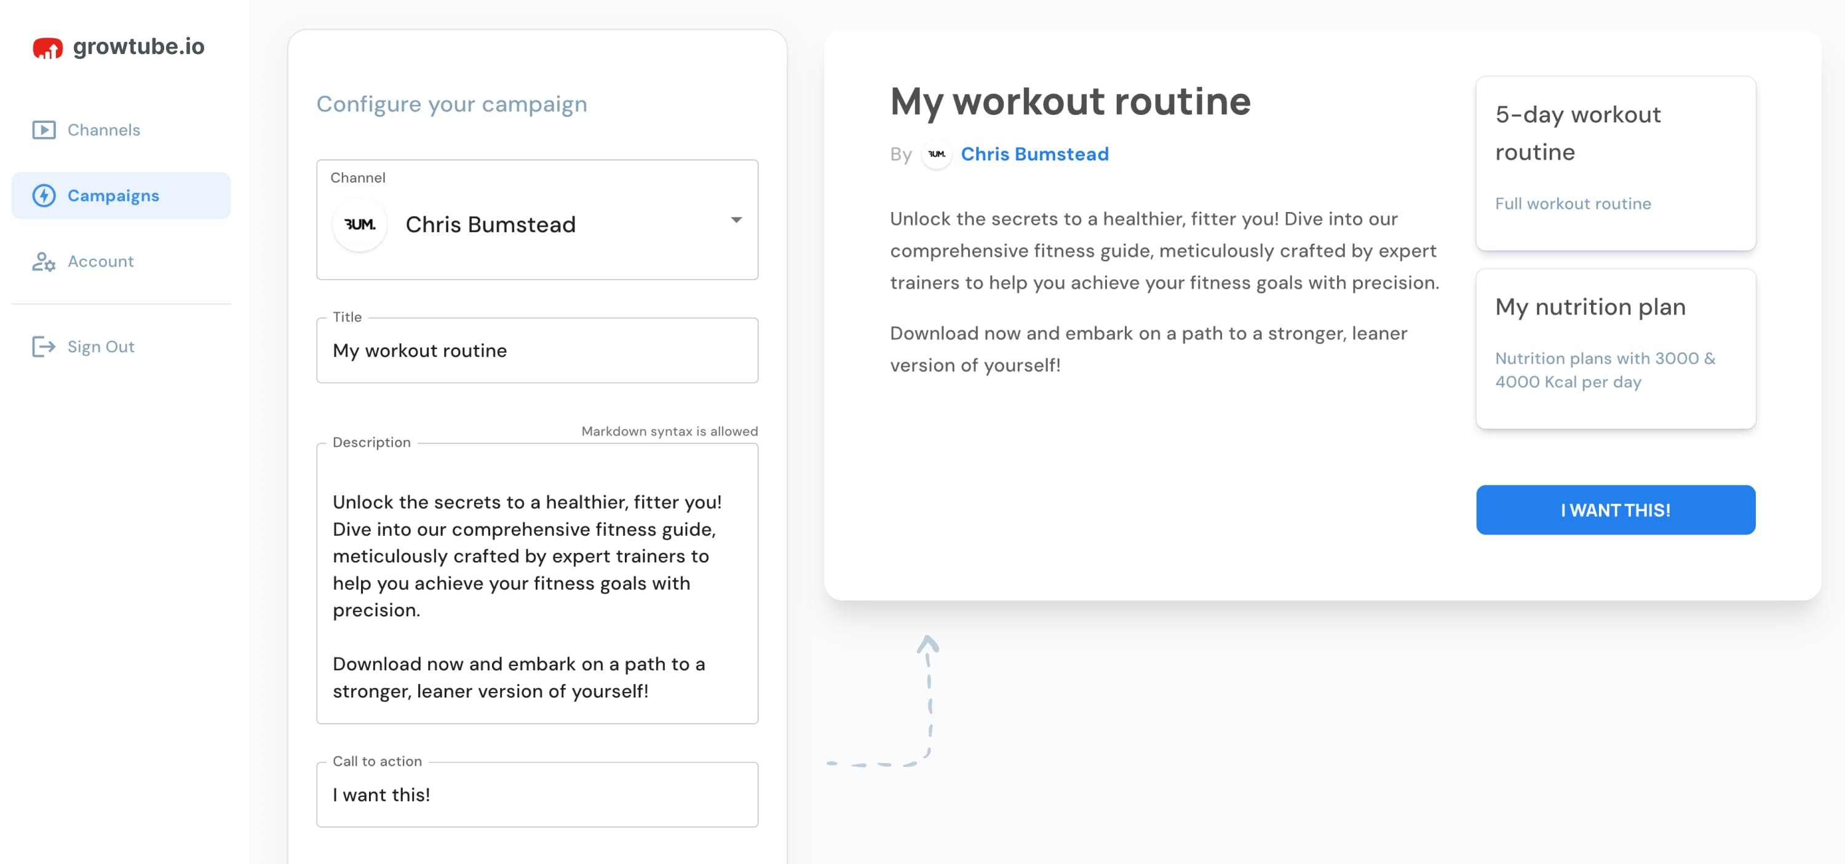The image size is (1845, 864).
Task: Click the I WANT THIS! button
Action: point(1616,509)
